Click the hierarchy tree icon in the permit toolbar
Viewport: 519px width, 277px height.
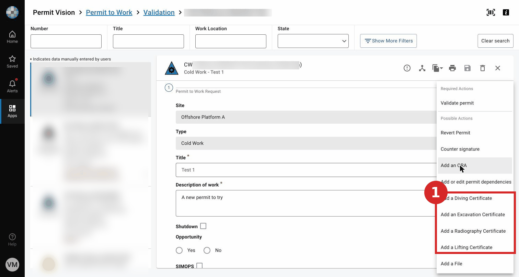[422, 68]
